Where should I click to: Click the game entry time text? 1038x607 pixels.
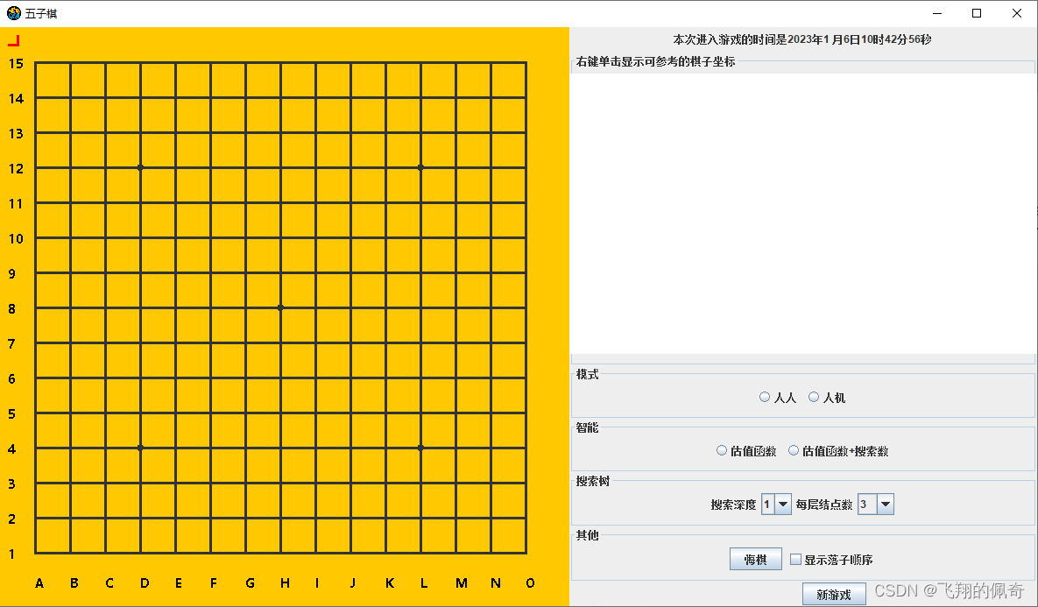coord(801,39)
